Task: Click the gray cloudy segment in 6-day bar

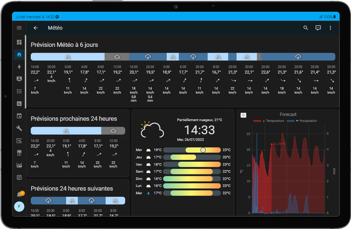Action: click(117, 57)
